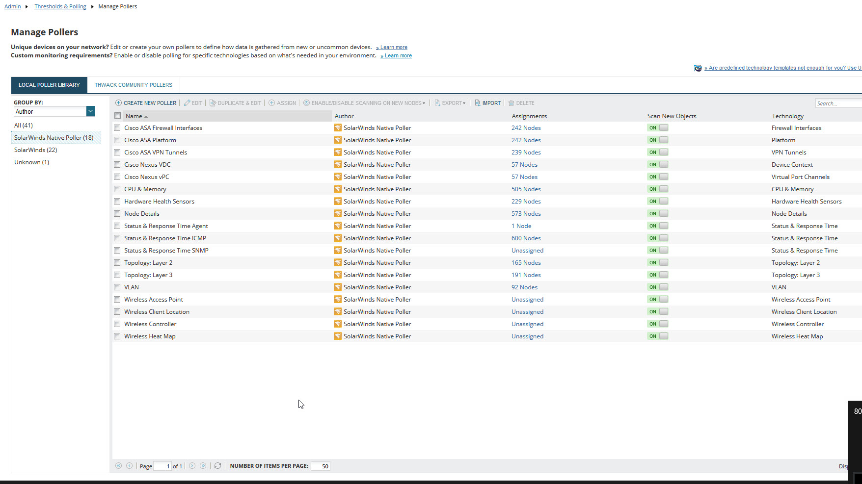862x484 pixels.
Task: Open the predefined technology templates link
Action: pos(783,68)
